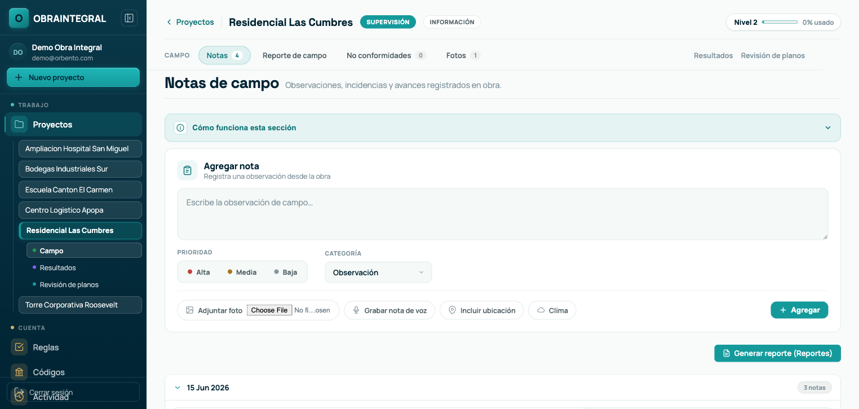Collapse the 15 Jun 2026 notes group
859x409 pixels.
[x=178, y=388]
